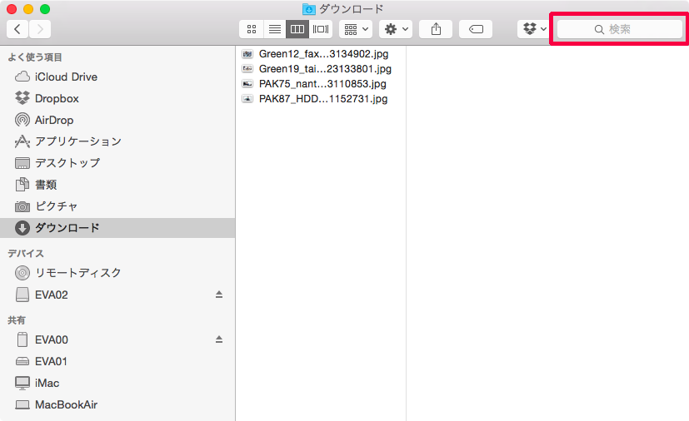Go back with the left arrow button
The height and width of the screenshot is (421, 689).
point(17,29)
